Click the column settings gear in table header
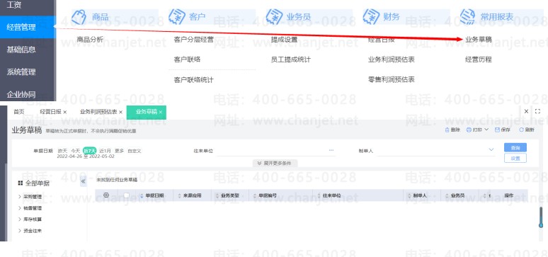The height and width of the screenshot is (257, 548). click(x=106, y=195)
